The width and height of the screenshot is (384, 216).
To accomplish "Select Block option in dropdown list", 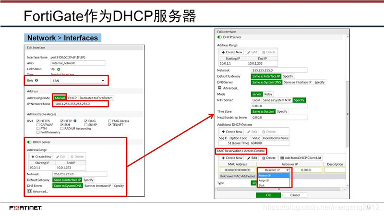I will 274,185.
